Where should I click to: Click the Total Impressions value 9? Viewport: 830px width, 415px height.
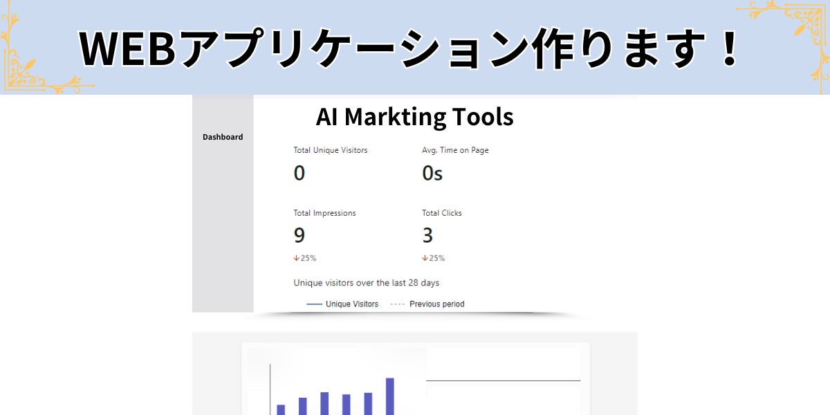299,235
